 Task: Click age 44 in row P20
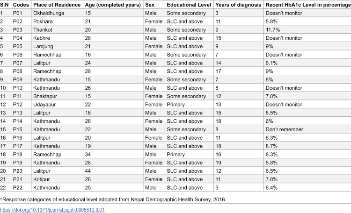click(88, 171)
